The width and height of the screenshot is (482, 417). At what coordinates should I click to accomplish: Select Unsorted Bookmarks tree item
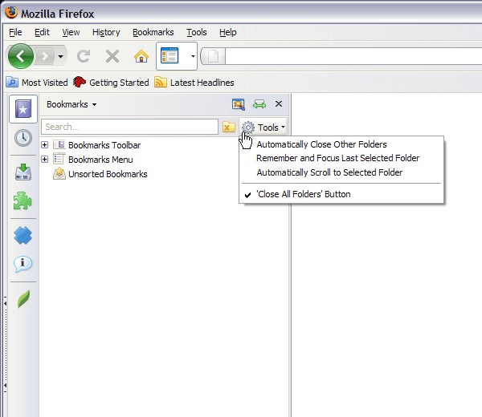[100, 174]
